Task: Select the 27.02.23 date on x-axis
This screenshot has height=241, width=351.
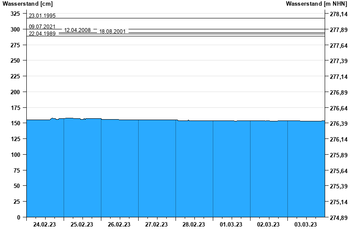Action: coord(157,225)
